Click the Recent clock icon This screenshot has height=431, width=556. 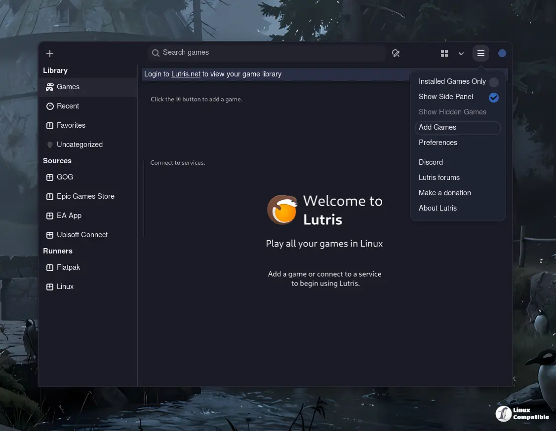click(x=50, y=107)
